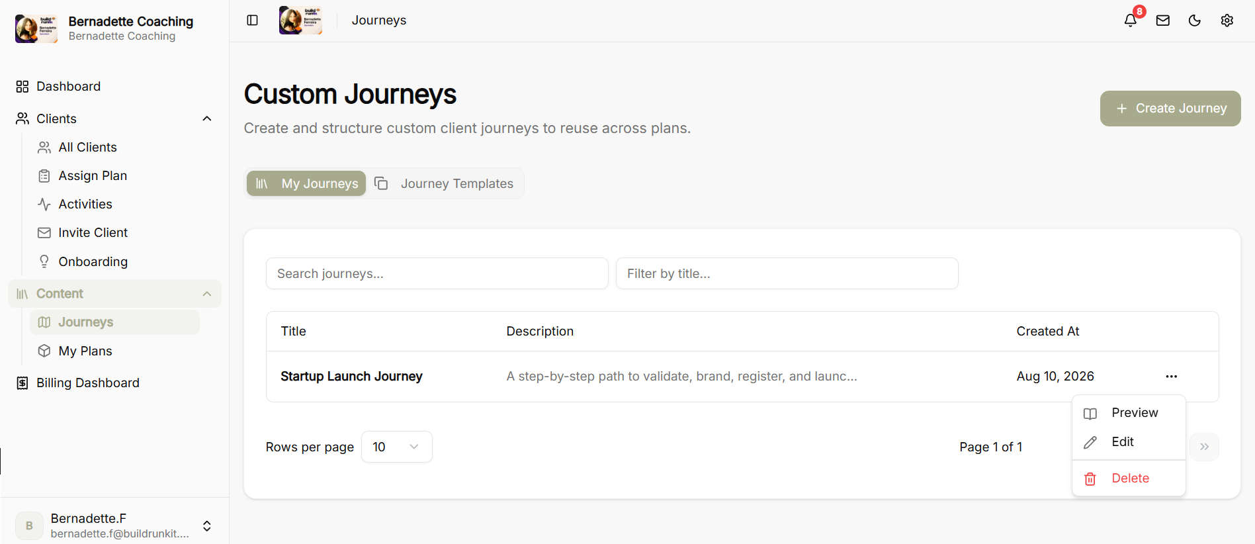The image size is (1255, 544).
Task: Click the Create Journey button
Action: (1170, 109)
